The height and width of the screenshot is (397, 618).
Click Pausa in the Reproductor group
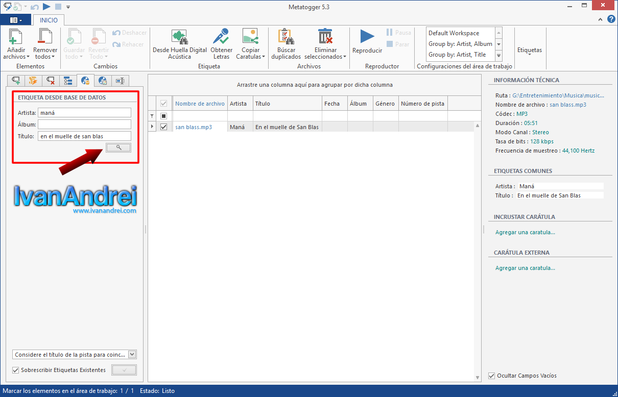click(x=398, y=33)
